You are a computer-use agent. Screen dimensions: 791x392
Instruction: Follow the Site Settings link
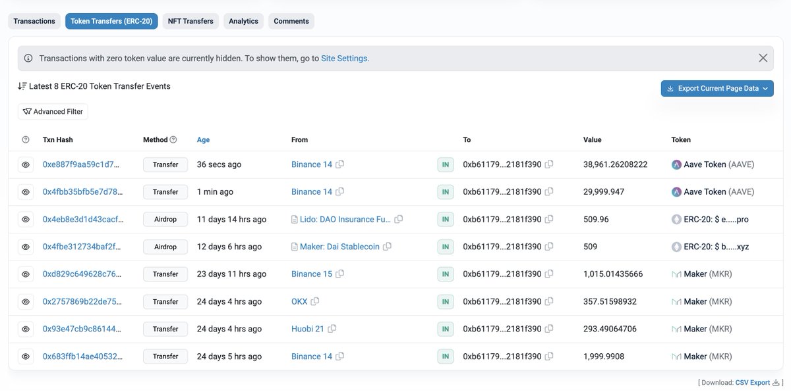[x=344, y=58]
